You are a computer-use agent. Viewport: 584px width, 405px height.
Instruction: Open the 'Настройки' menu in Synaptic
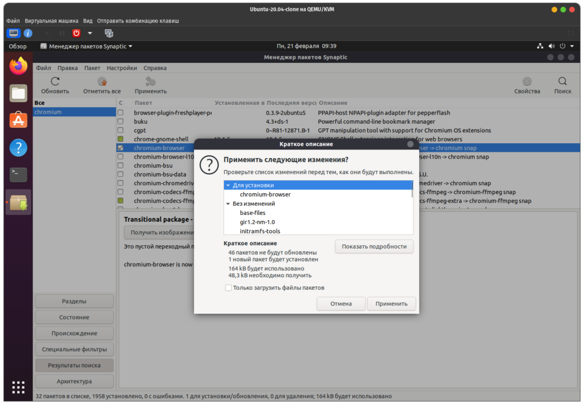click(121, 68)
